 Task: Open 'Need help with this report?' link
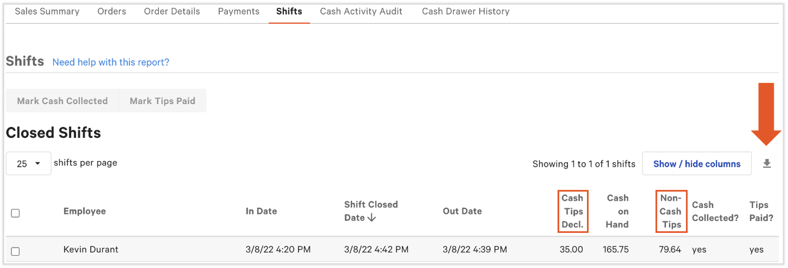(x=111, y=62)
